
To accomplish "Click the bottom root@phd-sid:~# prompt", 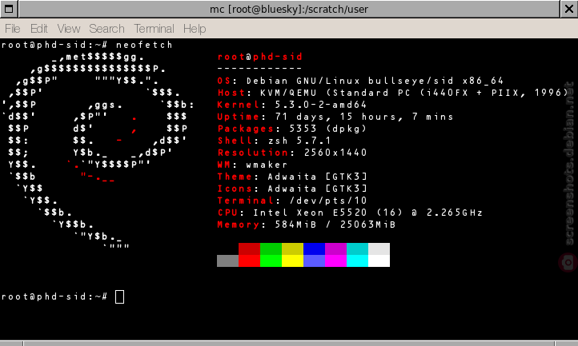I will (x=54, y=296).
